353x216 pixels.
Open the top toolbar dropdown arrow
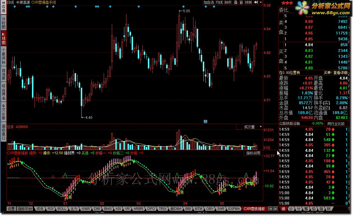[260, 2]
